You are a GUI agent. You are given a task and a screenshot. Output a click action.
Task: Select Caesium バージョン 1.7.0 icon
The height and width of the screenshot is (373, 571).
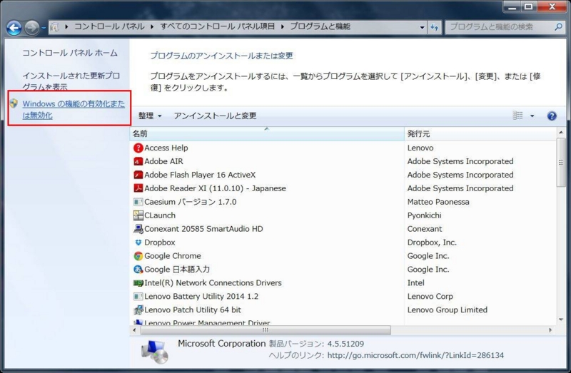click(x=138, y=202)
